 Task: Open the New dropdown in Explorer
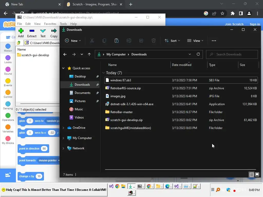(73, 41)
